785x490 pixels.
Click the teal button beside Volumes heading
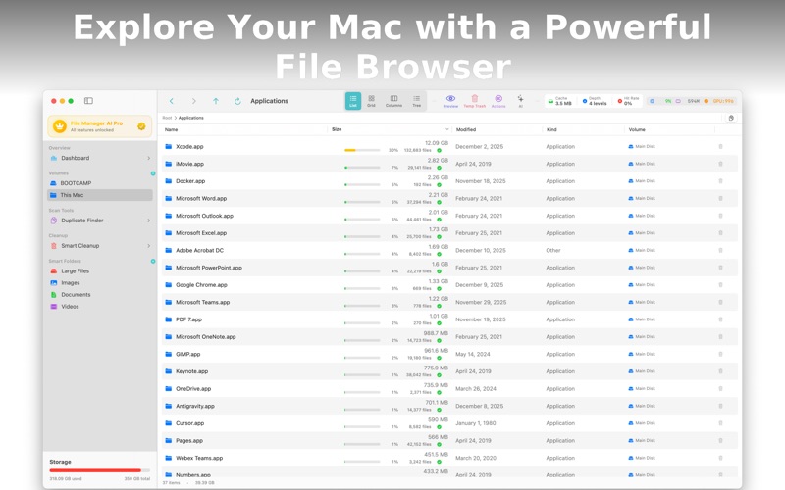click(153, 173)
